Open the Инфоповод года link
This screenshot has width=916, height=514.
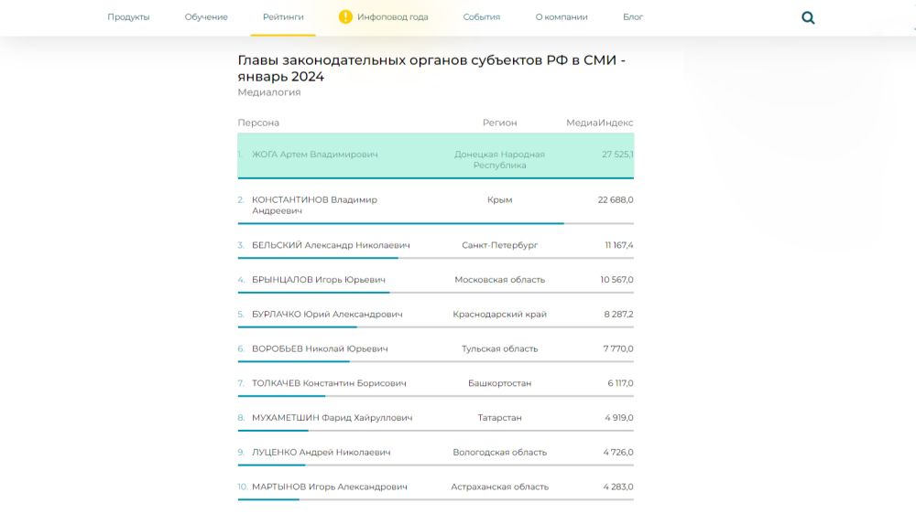click(x=393, y=17)
